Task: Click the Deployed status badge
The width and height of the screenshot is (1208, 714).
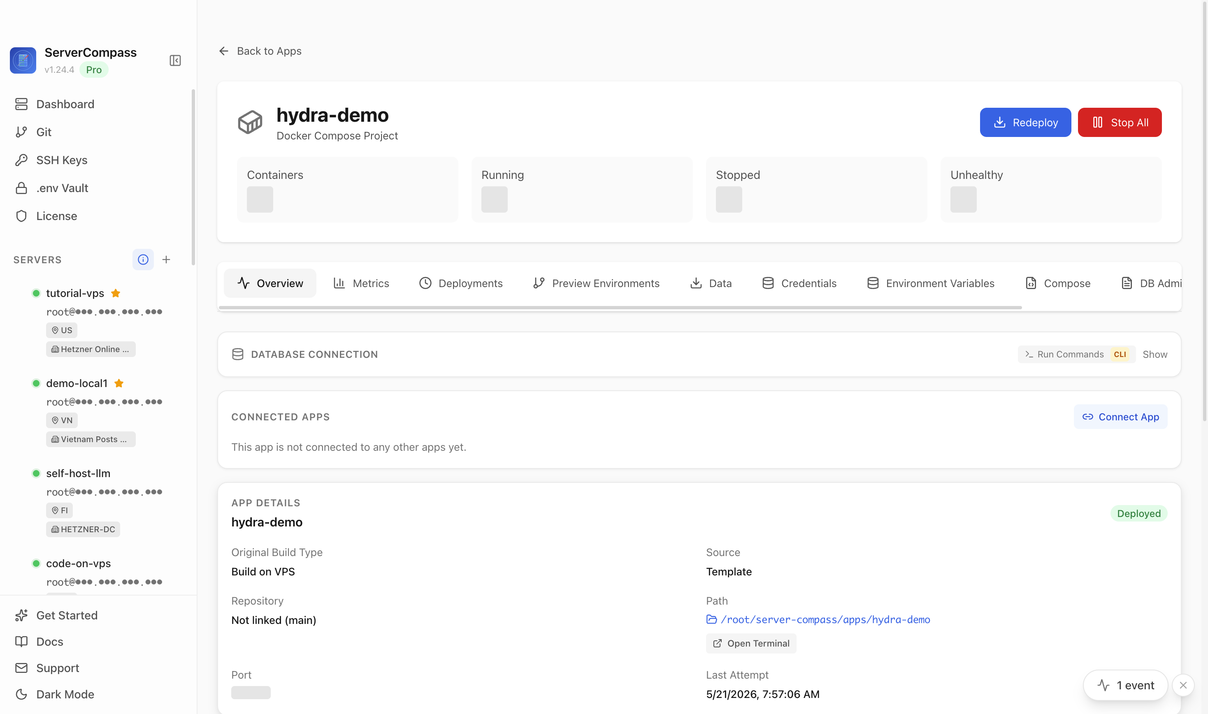Action: 1138,513
